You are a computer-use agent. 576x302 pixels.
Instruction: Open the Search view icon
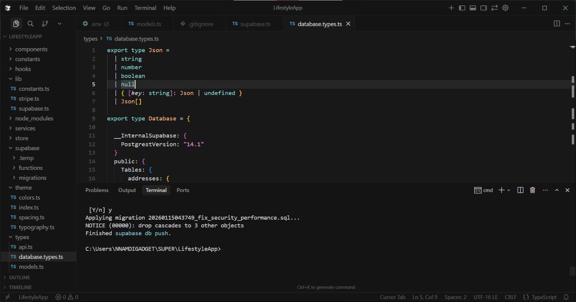tap(30, 23)
